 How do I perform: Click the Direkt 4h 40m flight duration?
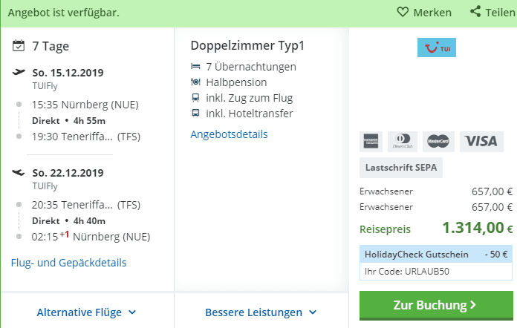pyautogui.click(x=68, y=221)
